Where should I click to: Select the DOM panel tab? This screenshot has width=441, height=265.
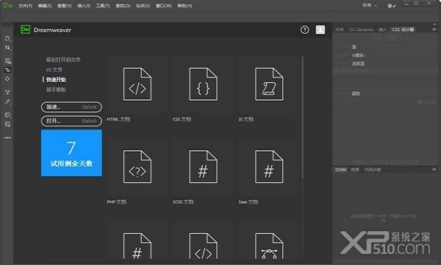[340, 169]
